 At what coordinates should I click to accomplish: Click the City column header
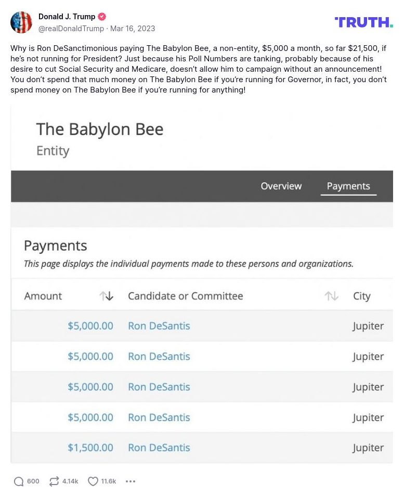click(361, 296)
